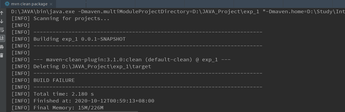Toggle soft-wrap in the console output
345x112 pixels.
pyautogui.click(x=2, y=30)
